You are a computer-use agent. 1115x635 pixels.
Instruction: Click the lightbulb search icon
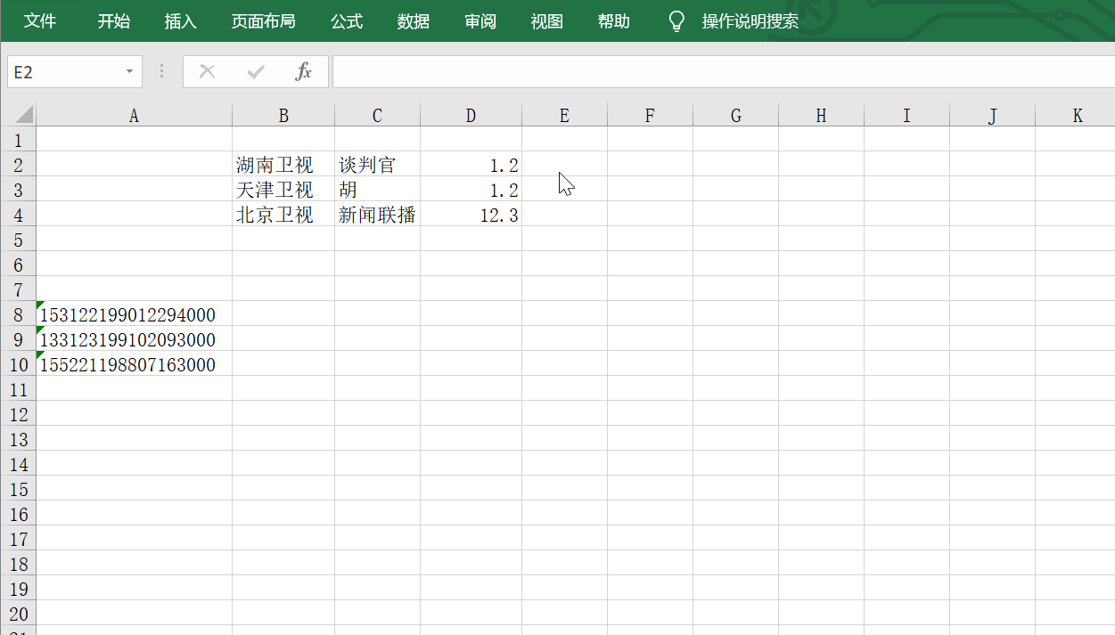coord(677,21)
